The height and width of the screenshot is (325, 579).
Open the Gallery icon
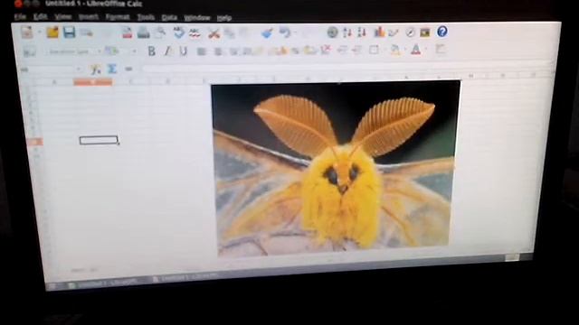point(425,32)
